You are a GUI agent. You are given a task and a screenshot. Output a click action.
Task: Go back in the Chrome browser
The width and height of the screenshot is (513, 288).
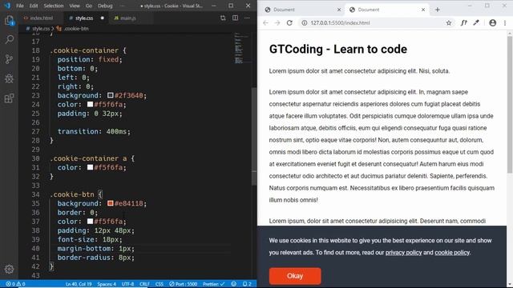[x=265, y=23]
